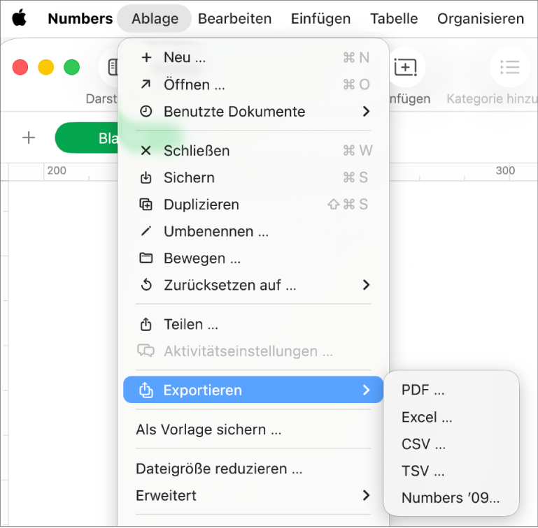This screenshot has height=528, width=538.
Task: Click the save icon beside Sichern
Action: point(146,177)
